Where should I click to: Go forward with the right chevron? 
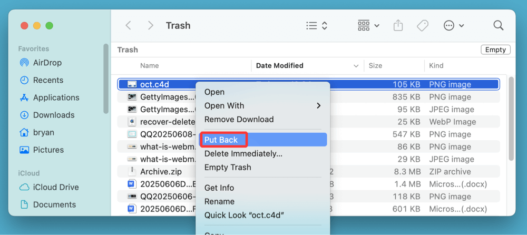[151, 25]
